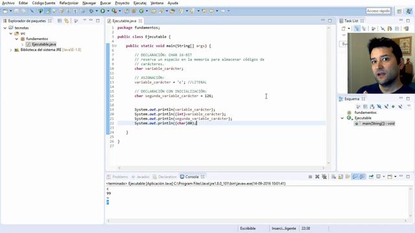
Task: Click the New Task icon in Task List
Action: coord(343,28)
